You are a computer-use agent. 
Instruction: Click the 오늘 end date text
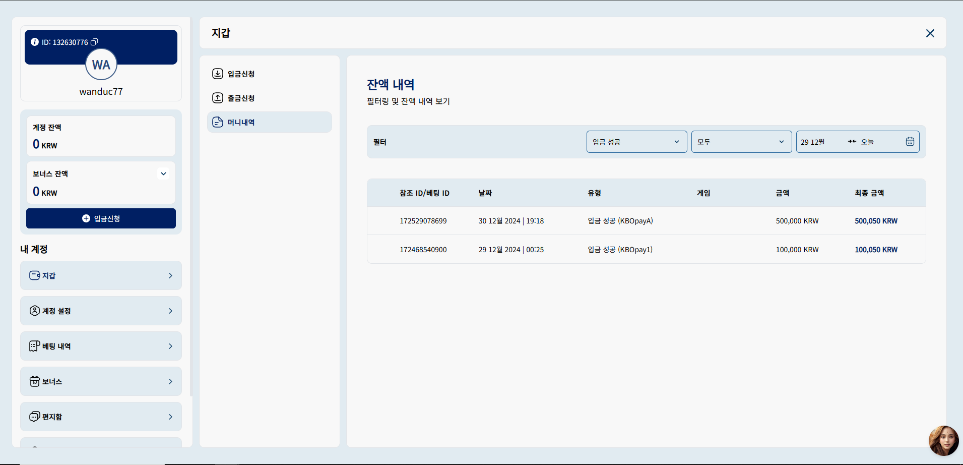[x=867, y=142]
